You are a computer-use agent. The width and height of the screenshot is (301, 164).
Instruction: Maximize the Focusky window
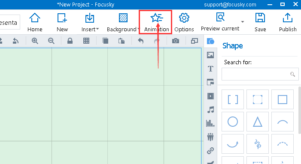click(283, 4)
